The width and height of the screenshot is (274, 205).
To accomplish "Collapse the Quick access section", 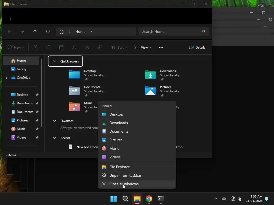I will click(x=55, y=61).
